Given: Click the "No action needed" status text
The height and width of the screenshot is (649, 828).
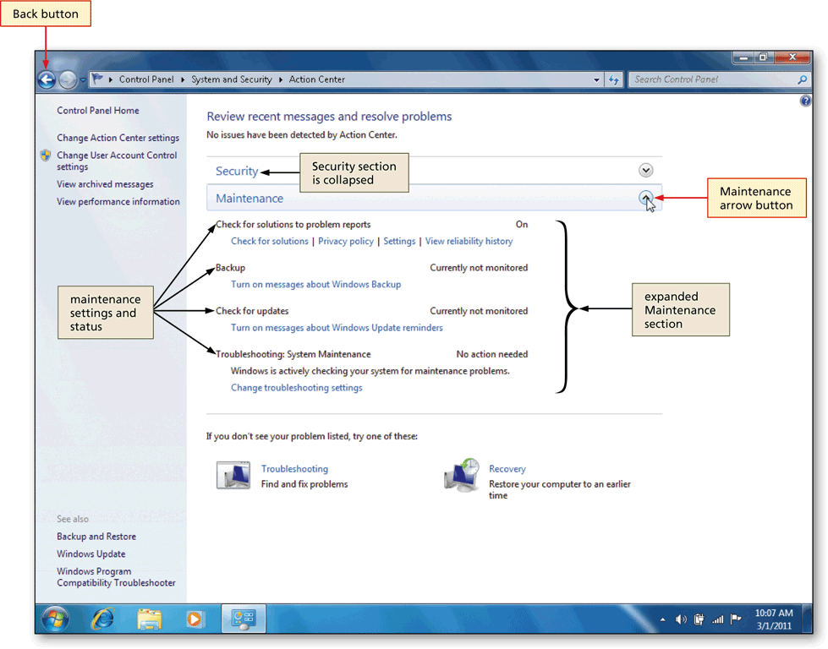Looking at the screenshot, I should pos(492,354).
